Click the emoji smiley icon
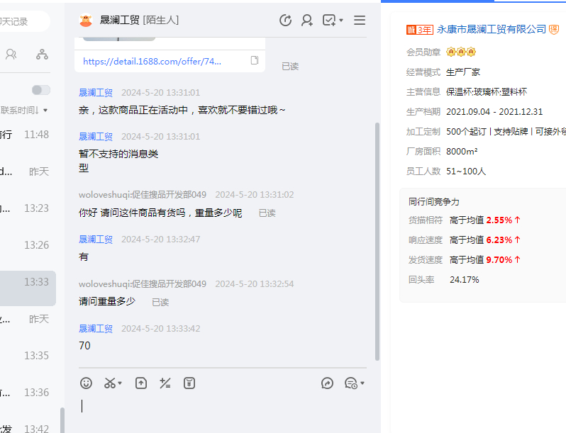This screenshot has width=566, height=433. 86,383
